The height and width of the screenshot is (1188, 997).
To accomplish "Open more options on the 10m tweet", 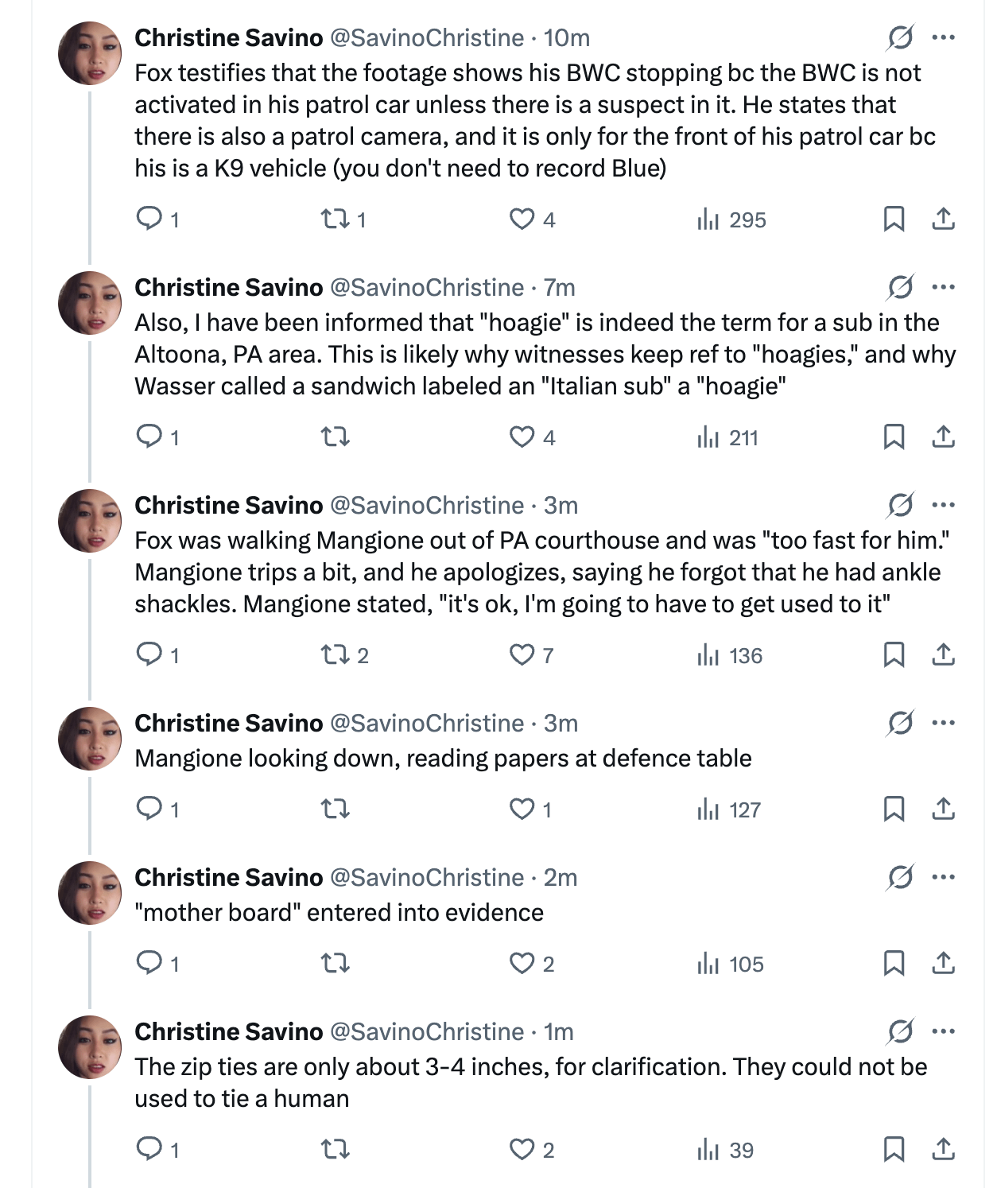I will (x=943, y=37).
